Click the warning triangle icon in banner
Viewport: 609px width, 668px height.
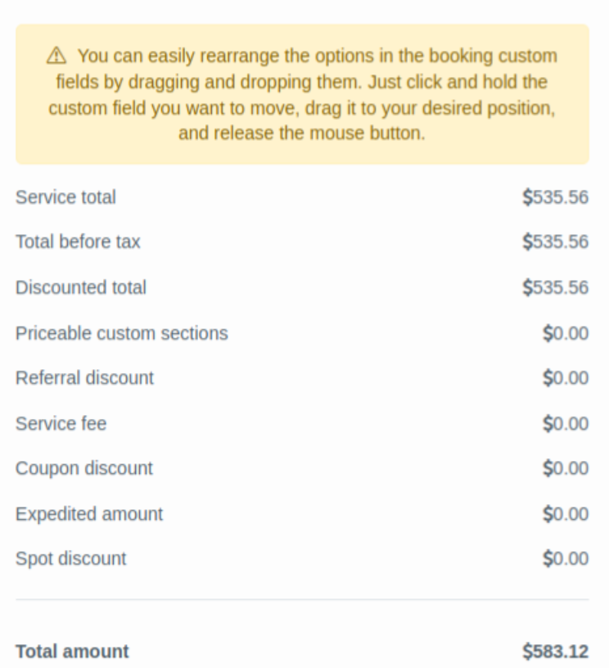(56, 56)
